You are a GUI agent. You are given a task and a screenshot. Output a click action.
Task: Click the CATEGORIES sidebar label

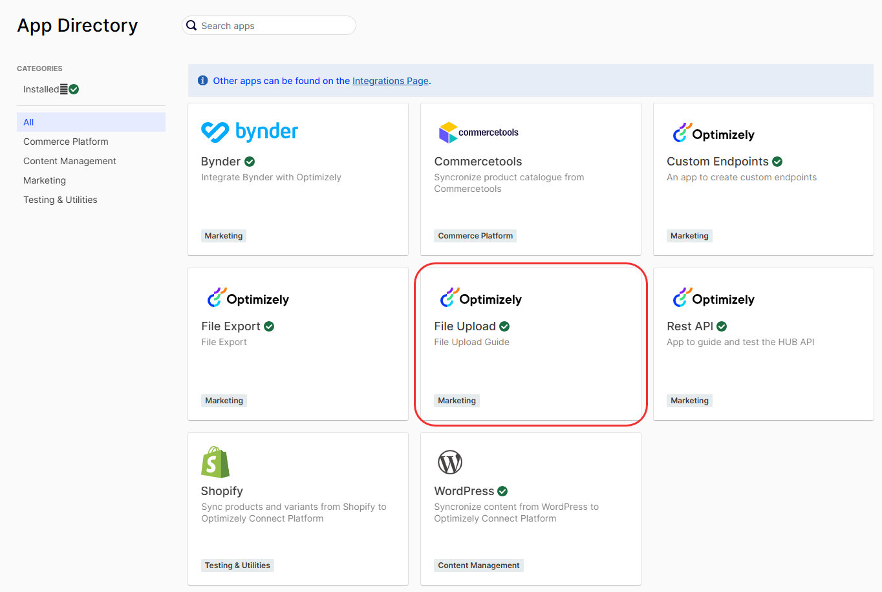tap(39, 69)
